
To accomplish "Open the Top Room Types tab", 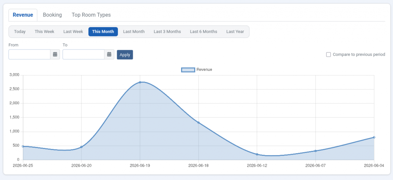I will pos(91,15).
